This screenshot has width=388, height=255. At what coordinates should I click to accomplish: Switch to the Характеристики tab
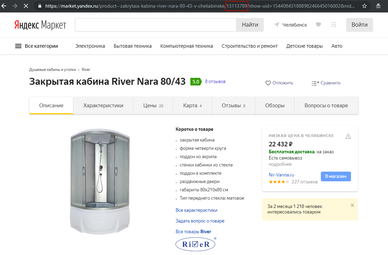point(103,106)
